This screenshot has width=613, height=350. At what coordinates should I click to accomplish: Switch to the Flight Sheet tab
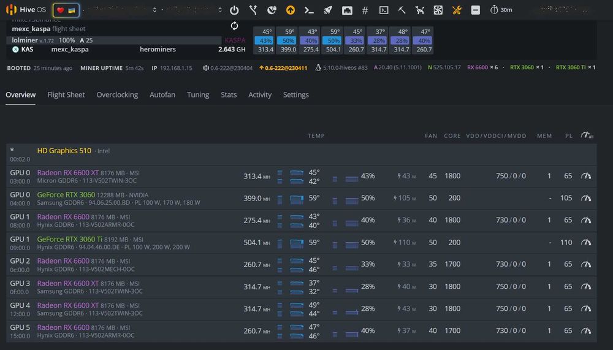tap(66, 94)
